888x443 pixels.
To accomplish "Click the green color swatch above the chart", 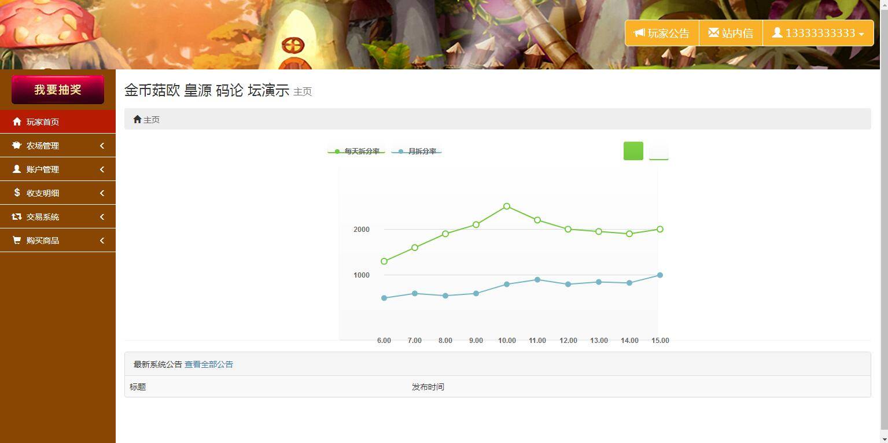I will (632, 150).
